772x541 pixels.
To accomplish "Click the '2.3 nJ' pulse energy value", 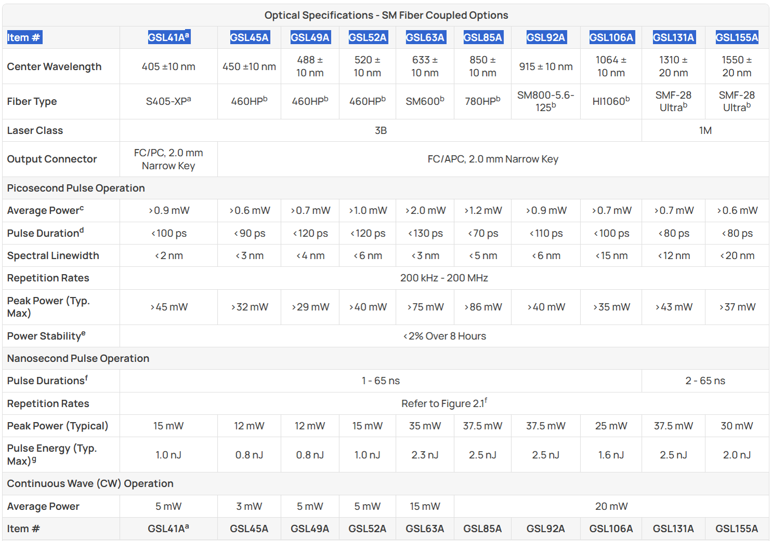I will [x=425, y=455].
